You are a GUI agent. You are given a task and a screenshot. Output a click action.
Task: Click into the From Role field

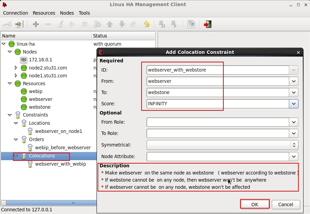point(218,122)
